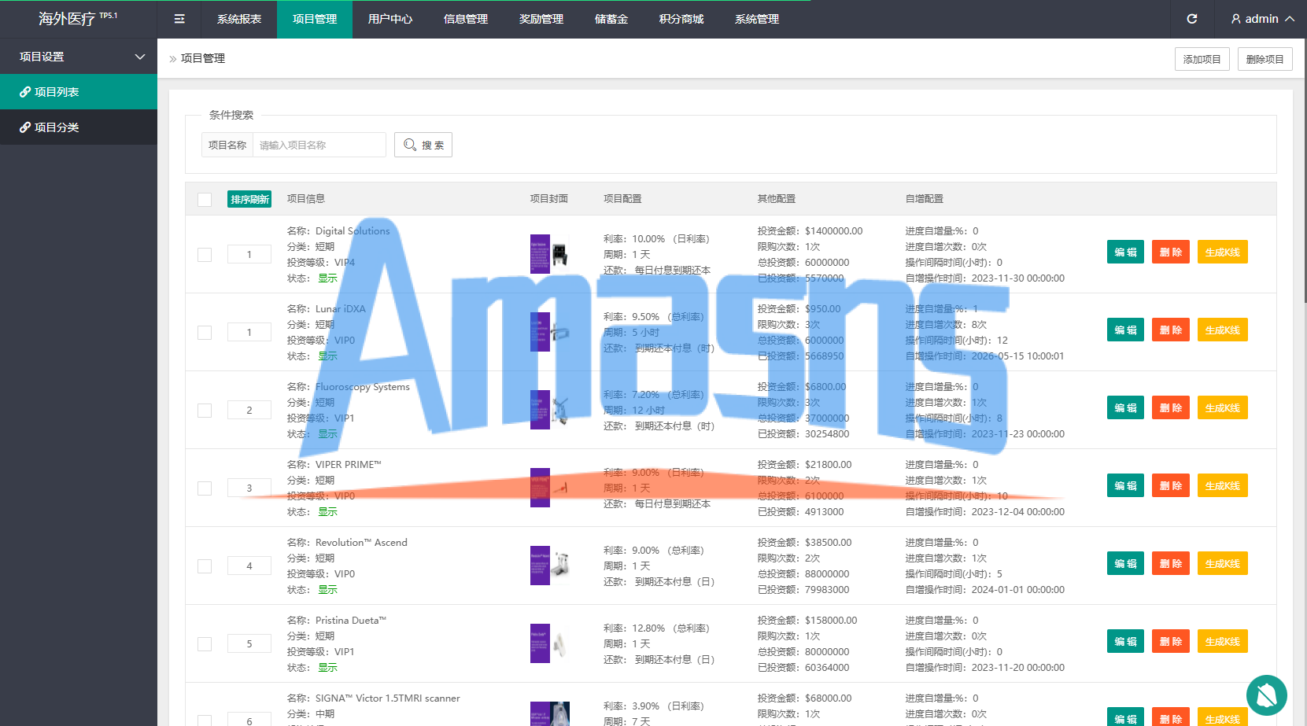
Task: Click the 删除项目 button
Action: [x=1265, y=59]
